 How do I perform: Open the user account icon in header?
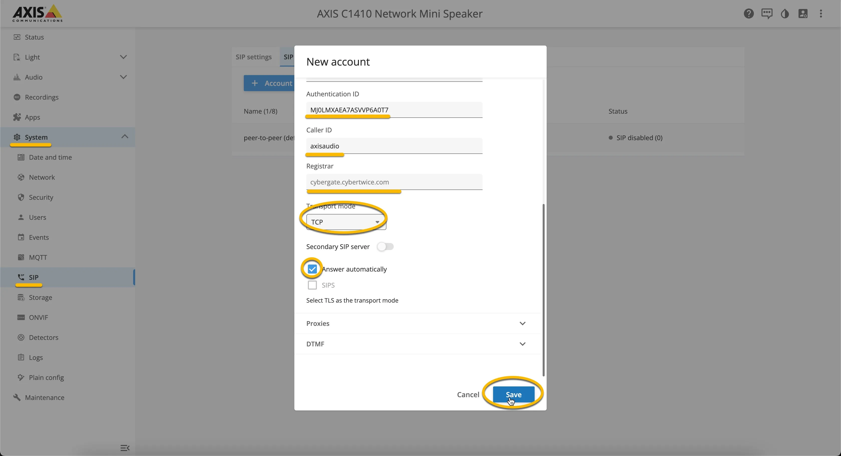(803, 14)
